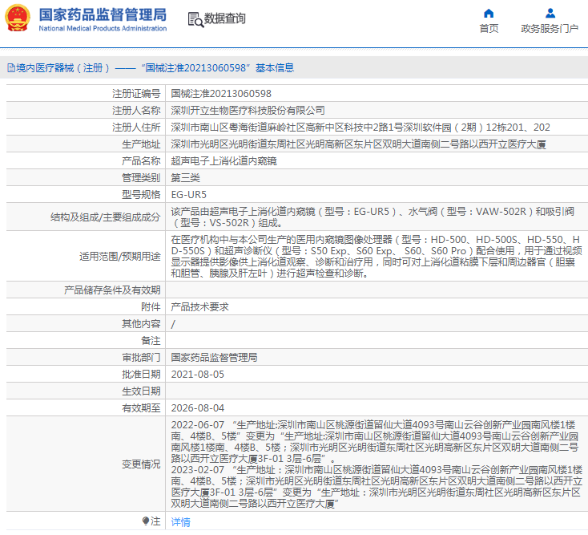Click expiry date 2026-08-04
The image size is (588, 535).
coord(198,408)
